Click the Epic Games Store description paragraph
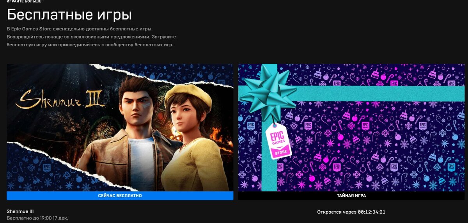Image resolution: width=468 pixels, height=223 pixels. [x=91, y=37]
